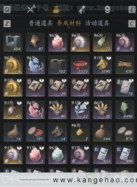Select the red bowl item with 1115
Image resolution: width=137 pixels, height=187 pixels.
point(80,65)
